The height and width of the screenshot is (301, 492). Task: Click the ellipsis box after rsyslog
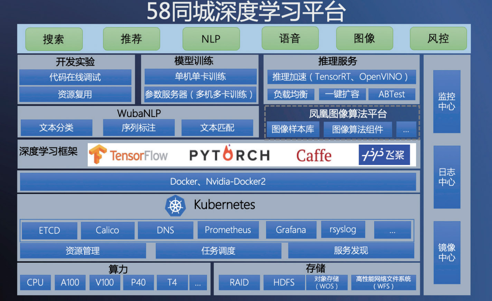click(392, 230)
